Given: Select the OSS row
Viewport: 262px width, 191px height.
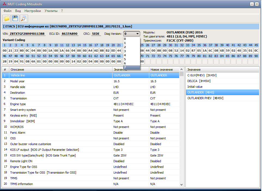Looking at the screenshot, I should coord(91,138).
